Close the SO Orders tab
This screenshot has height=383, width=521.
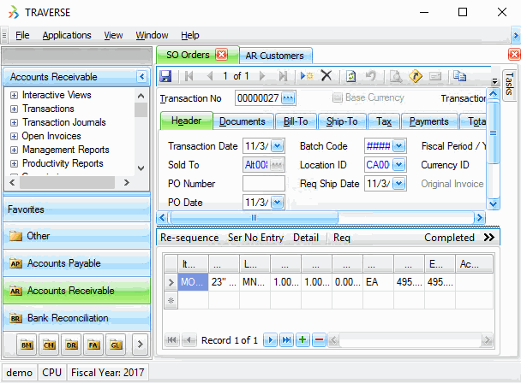tap(221, 54)
